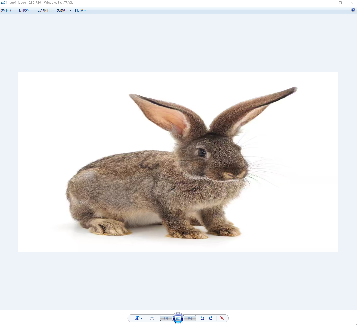Expand the 刻录(U) dropdown arrow
This screenshot has height=325, width=357.
[x=70, y=10]
